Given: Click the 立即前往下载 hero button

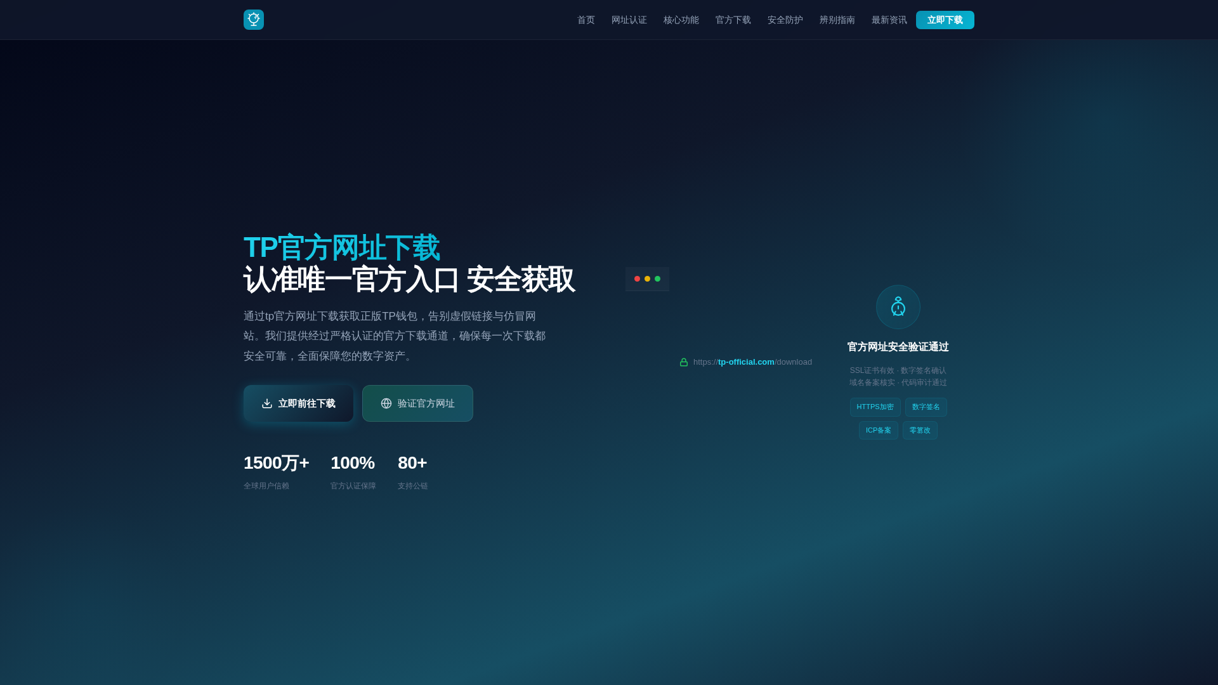Looking at the screenshot, I should pyautogui.click(x=299, y=403).
